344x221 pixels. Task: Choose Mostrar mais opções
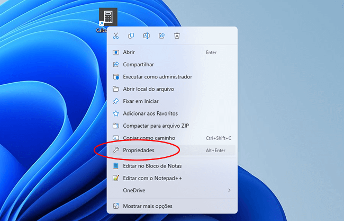coord(172,206)
